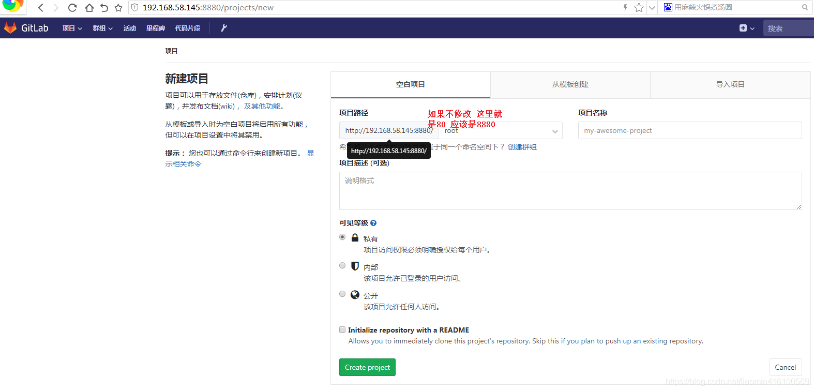Click the site security shield icon
This screenshot has height=391, width=814.
pos(135,7)
